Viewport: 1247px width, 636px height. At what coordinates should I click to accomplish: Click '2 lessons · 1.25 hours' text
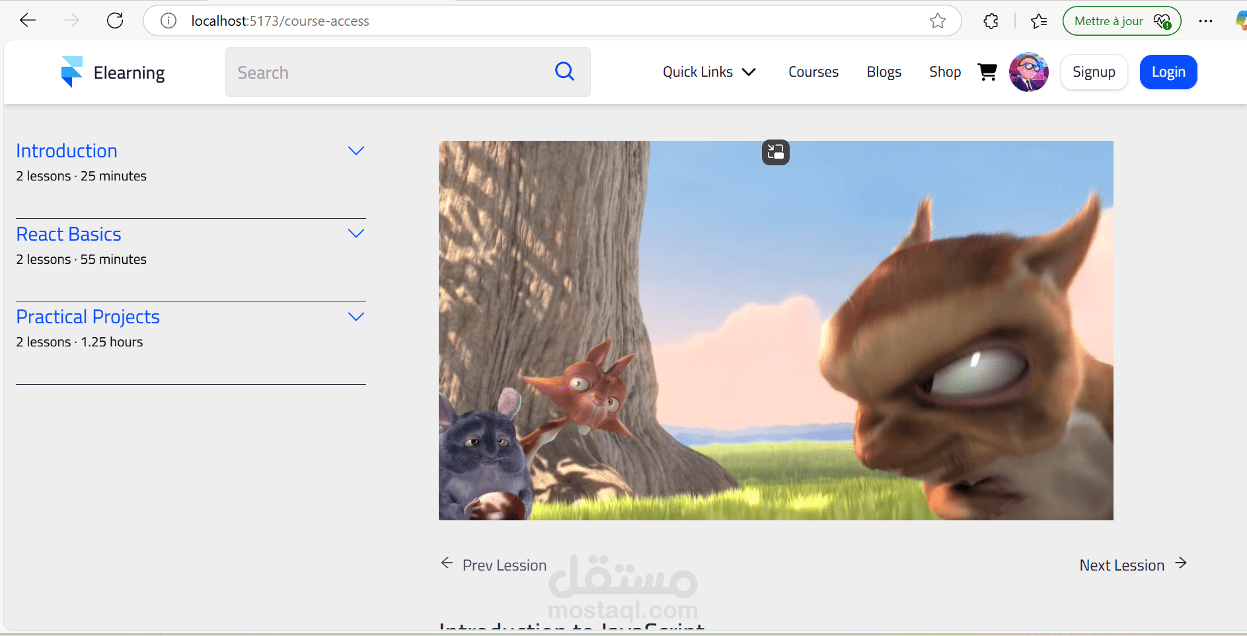click(x=79, y=342)
